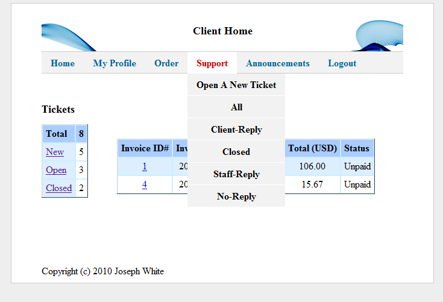The image size is (443, 302).
Task: Click the Invoice ID# column header
Action: [x=145, y=148]
